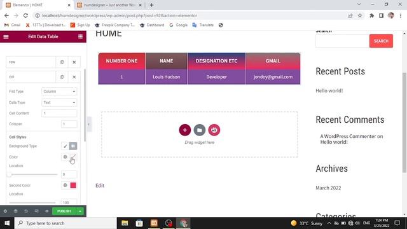Open Elementor page settings gear
This screenshot has height=229, width=407.
[5, 211]
